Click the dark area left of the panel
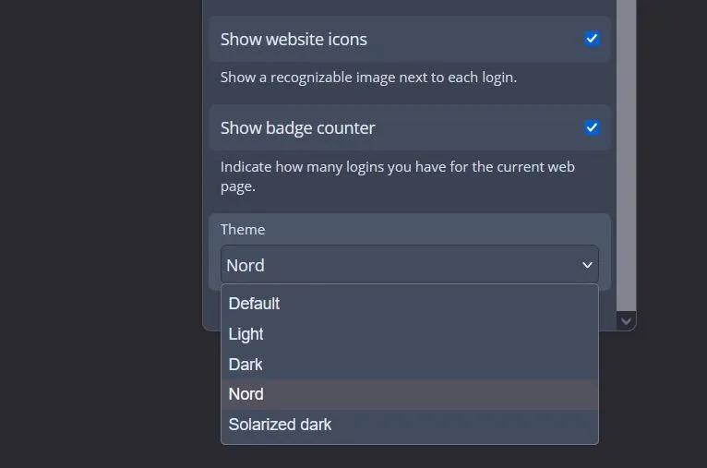 coord(102,231)
